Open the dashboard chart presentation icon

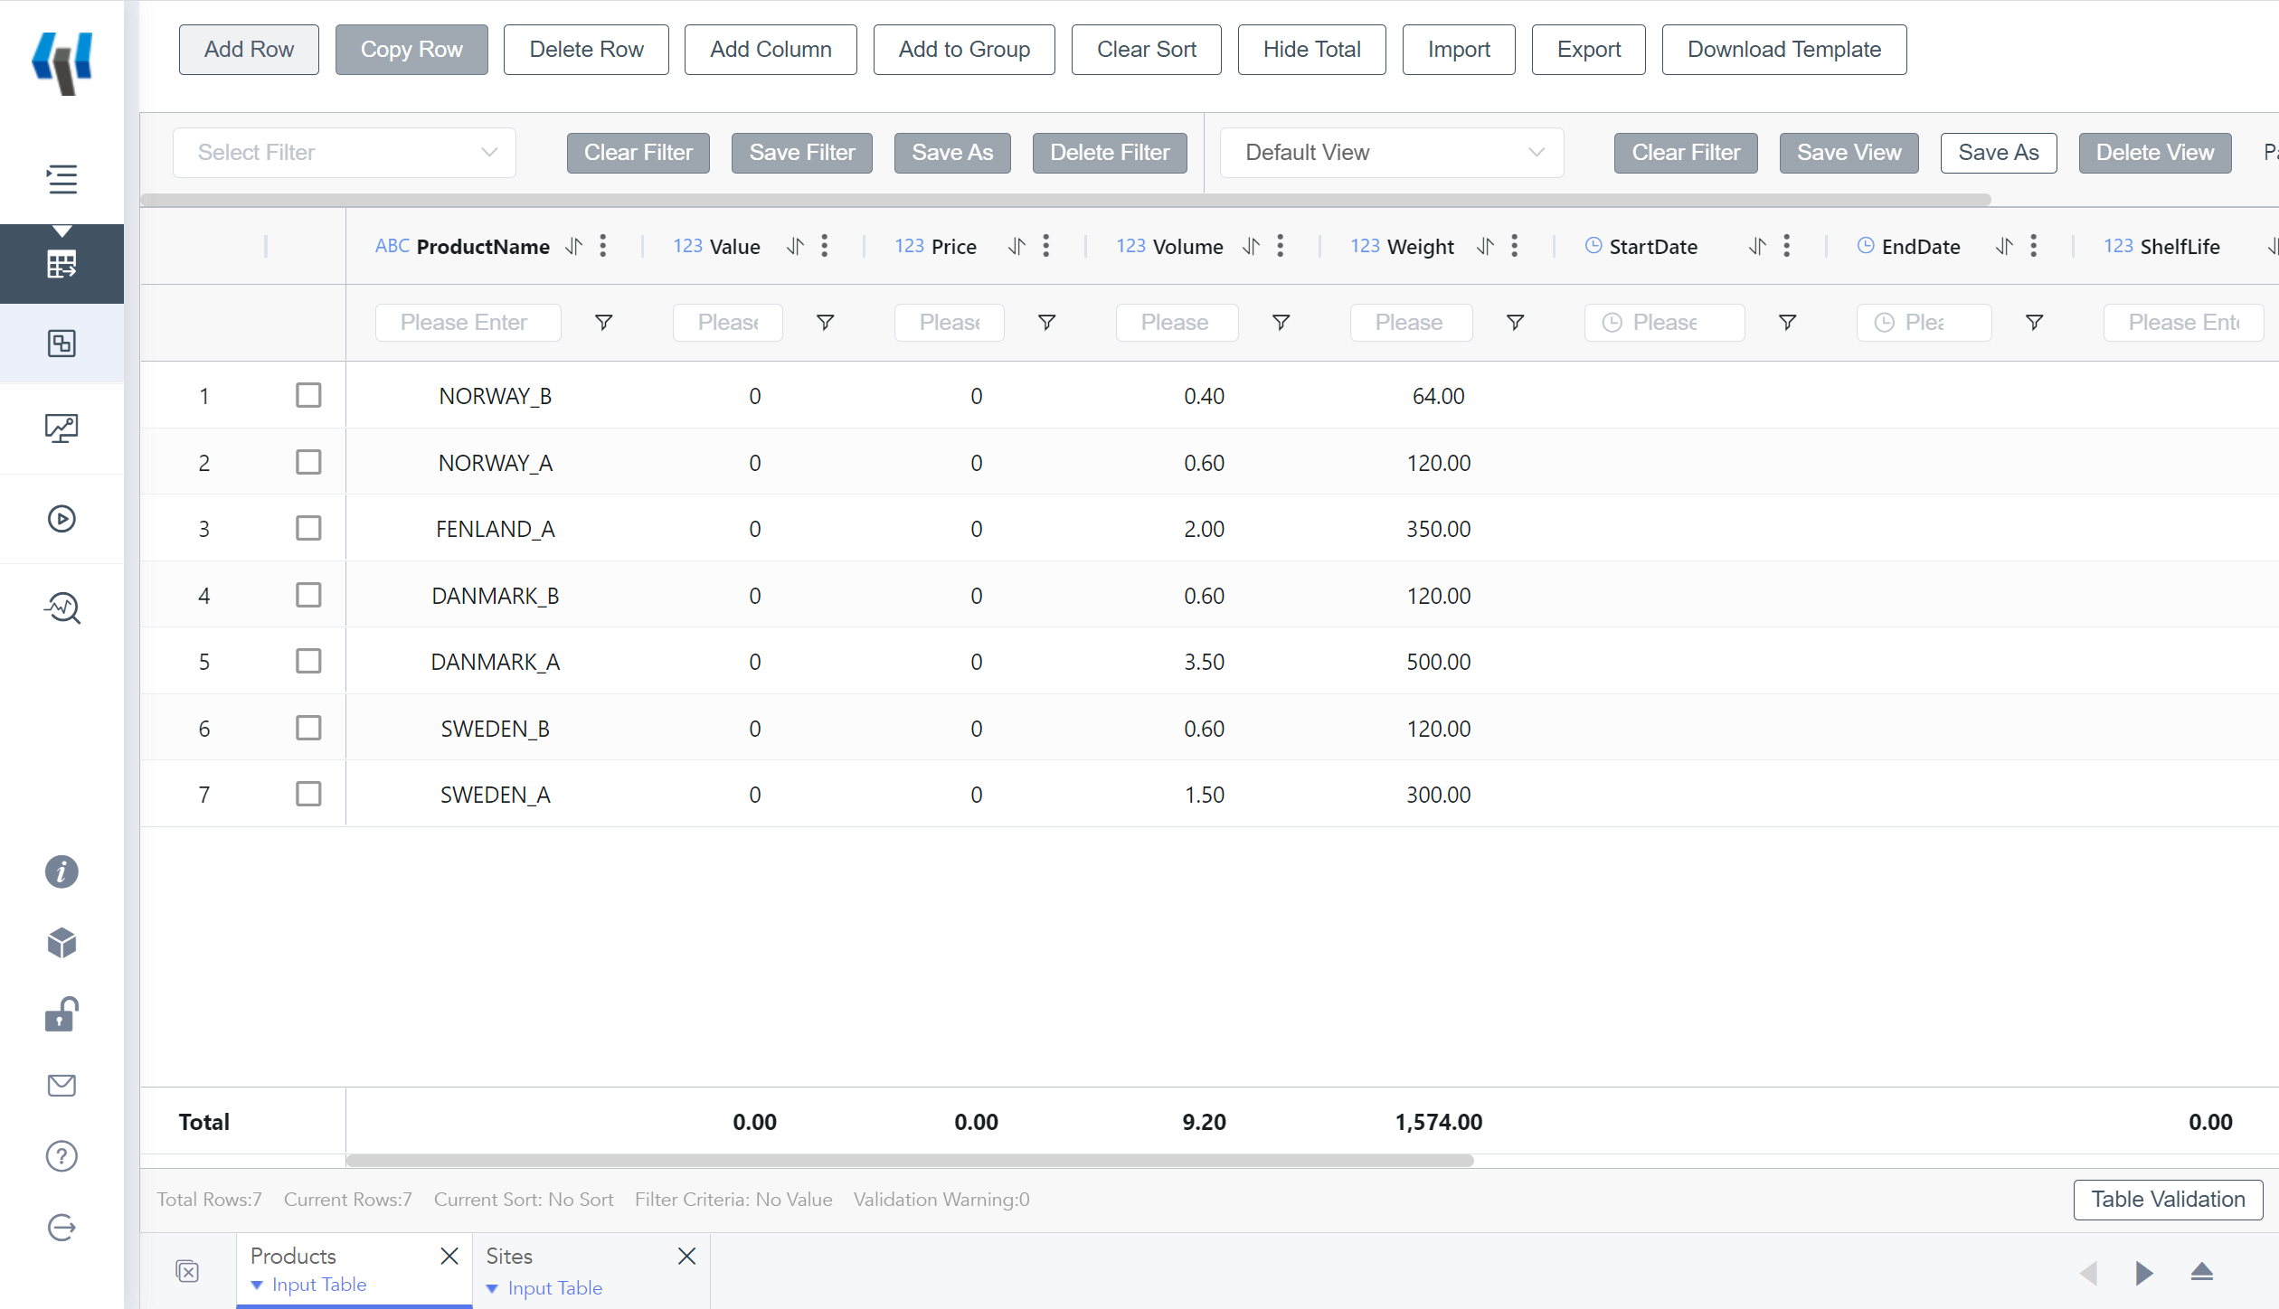click(x=61, y=428)
